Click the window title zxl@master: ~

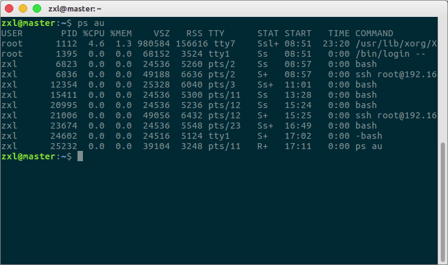(x=75, y=9)
